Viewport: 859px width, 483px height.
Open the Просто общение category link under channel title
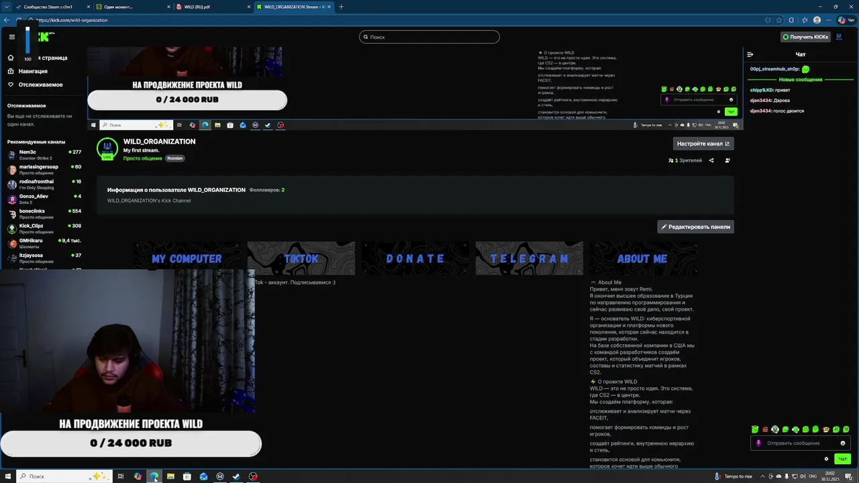[x=142, y=158]
